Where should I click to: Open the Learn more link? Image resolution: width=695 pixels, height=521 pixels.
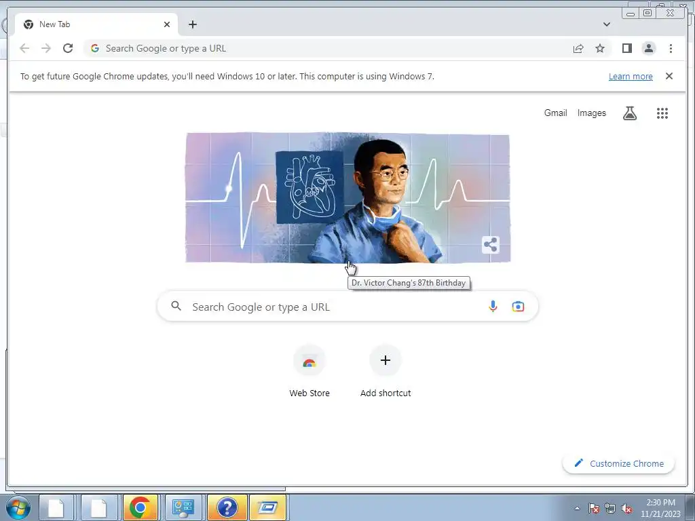click(631, 76)
